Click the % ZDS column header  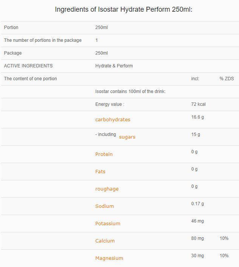(227, 79)
